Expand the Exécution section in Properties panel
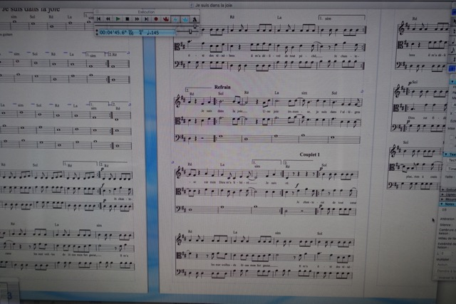 [x=443, y=189]
